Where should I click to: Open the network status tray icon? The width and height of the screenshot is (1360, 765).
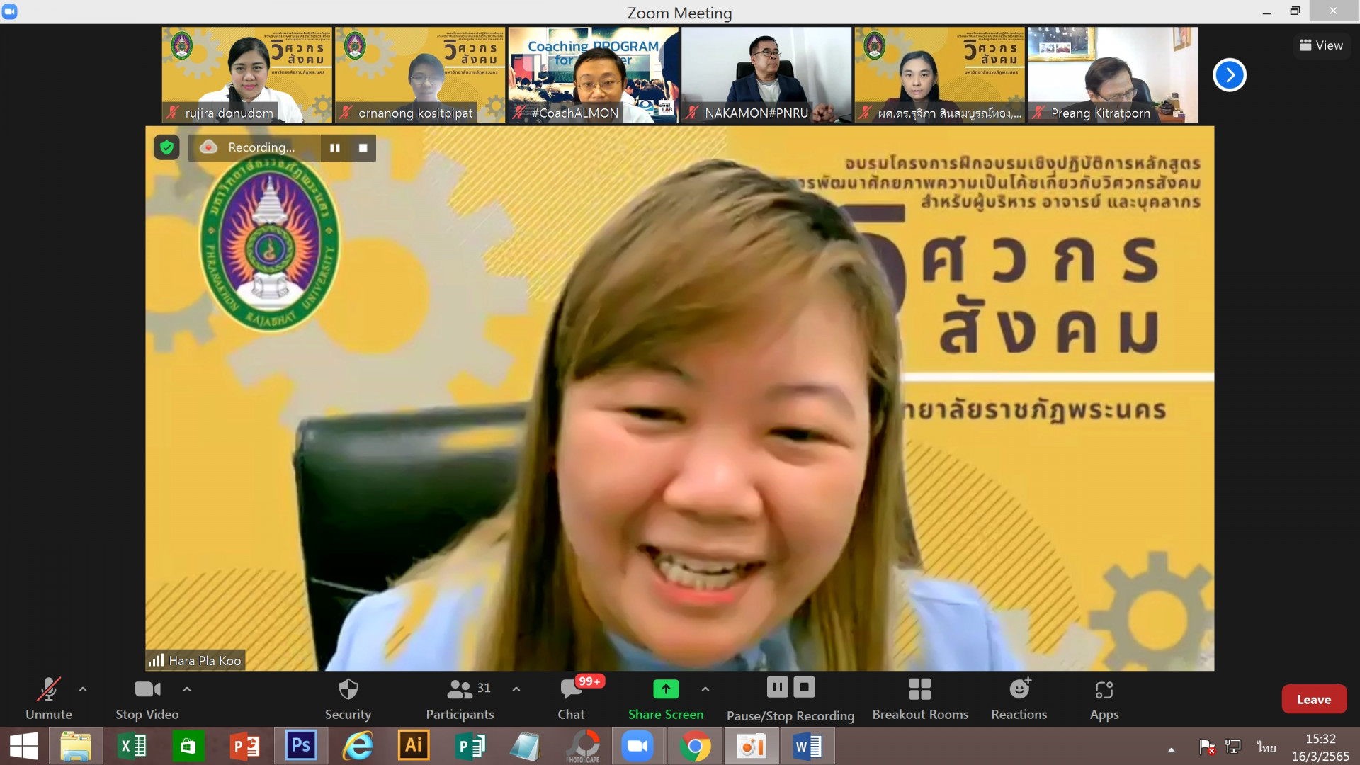(1233, 747)
